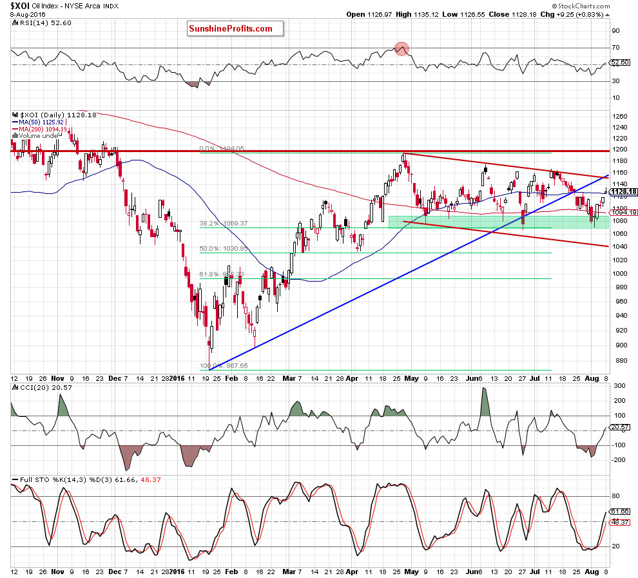
Task: Click the Chg +9.25 (+0.83%) header value
Action: [x=572, y=15]
